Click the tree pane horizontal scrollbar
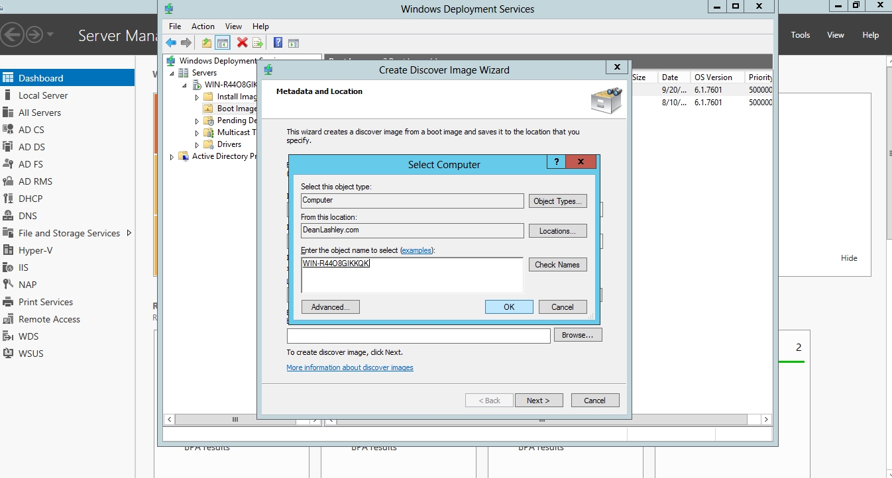Viewport: 892px width, 478px height. pyautogui.click(x=235, y=420)
